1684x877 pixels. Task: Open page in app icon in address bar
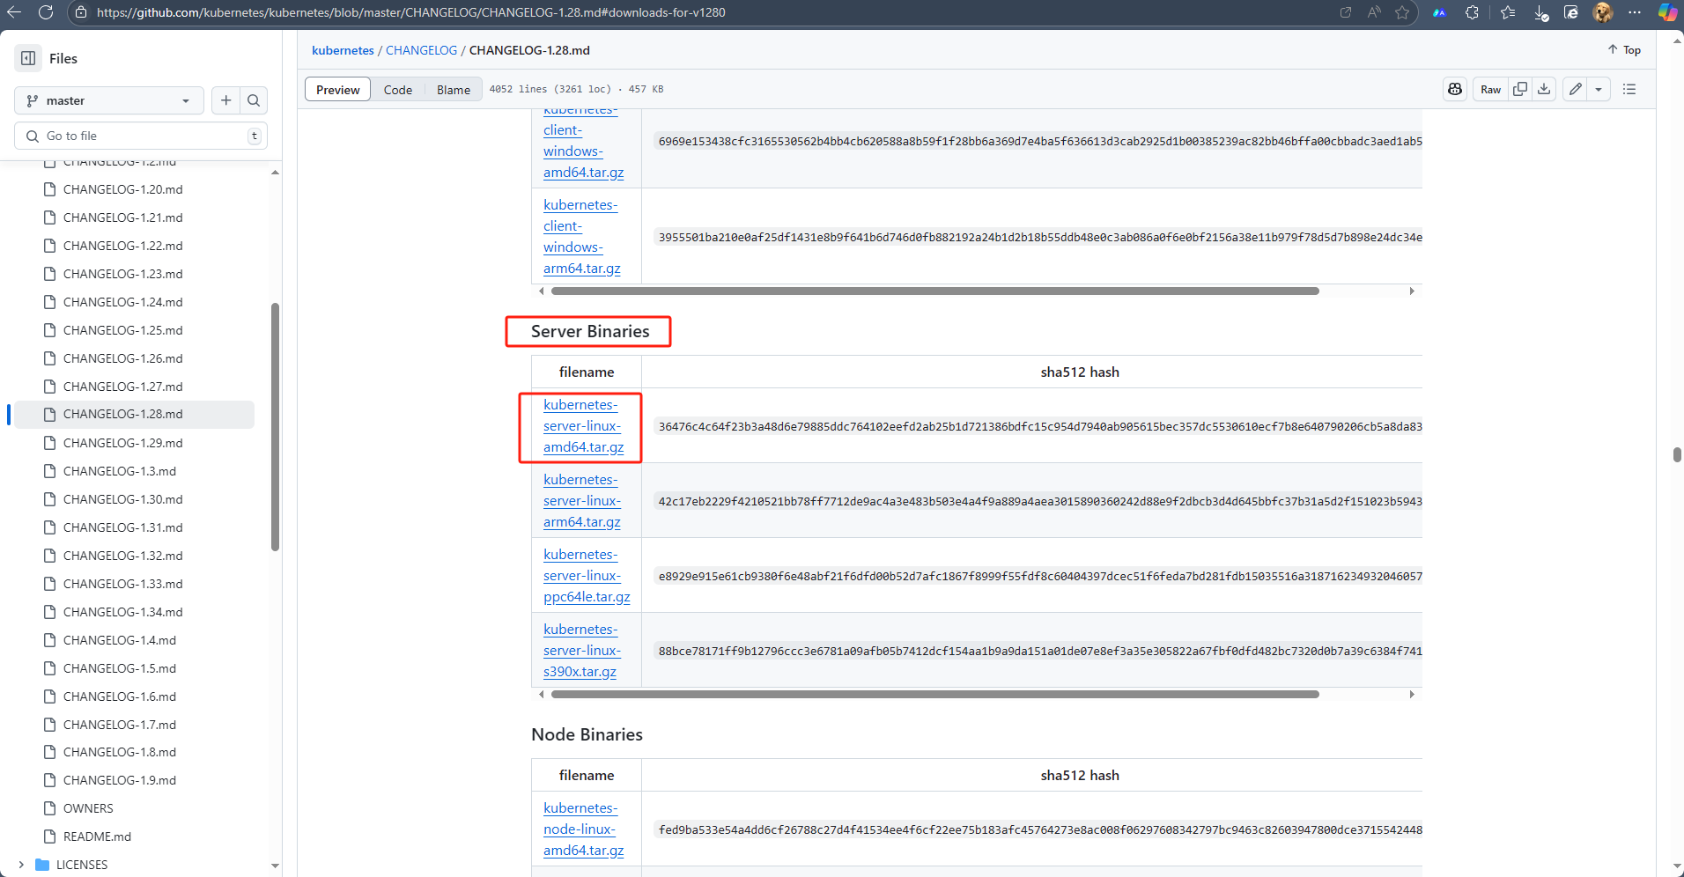[1346, 12]
